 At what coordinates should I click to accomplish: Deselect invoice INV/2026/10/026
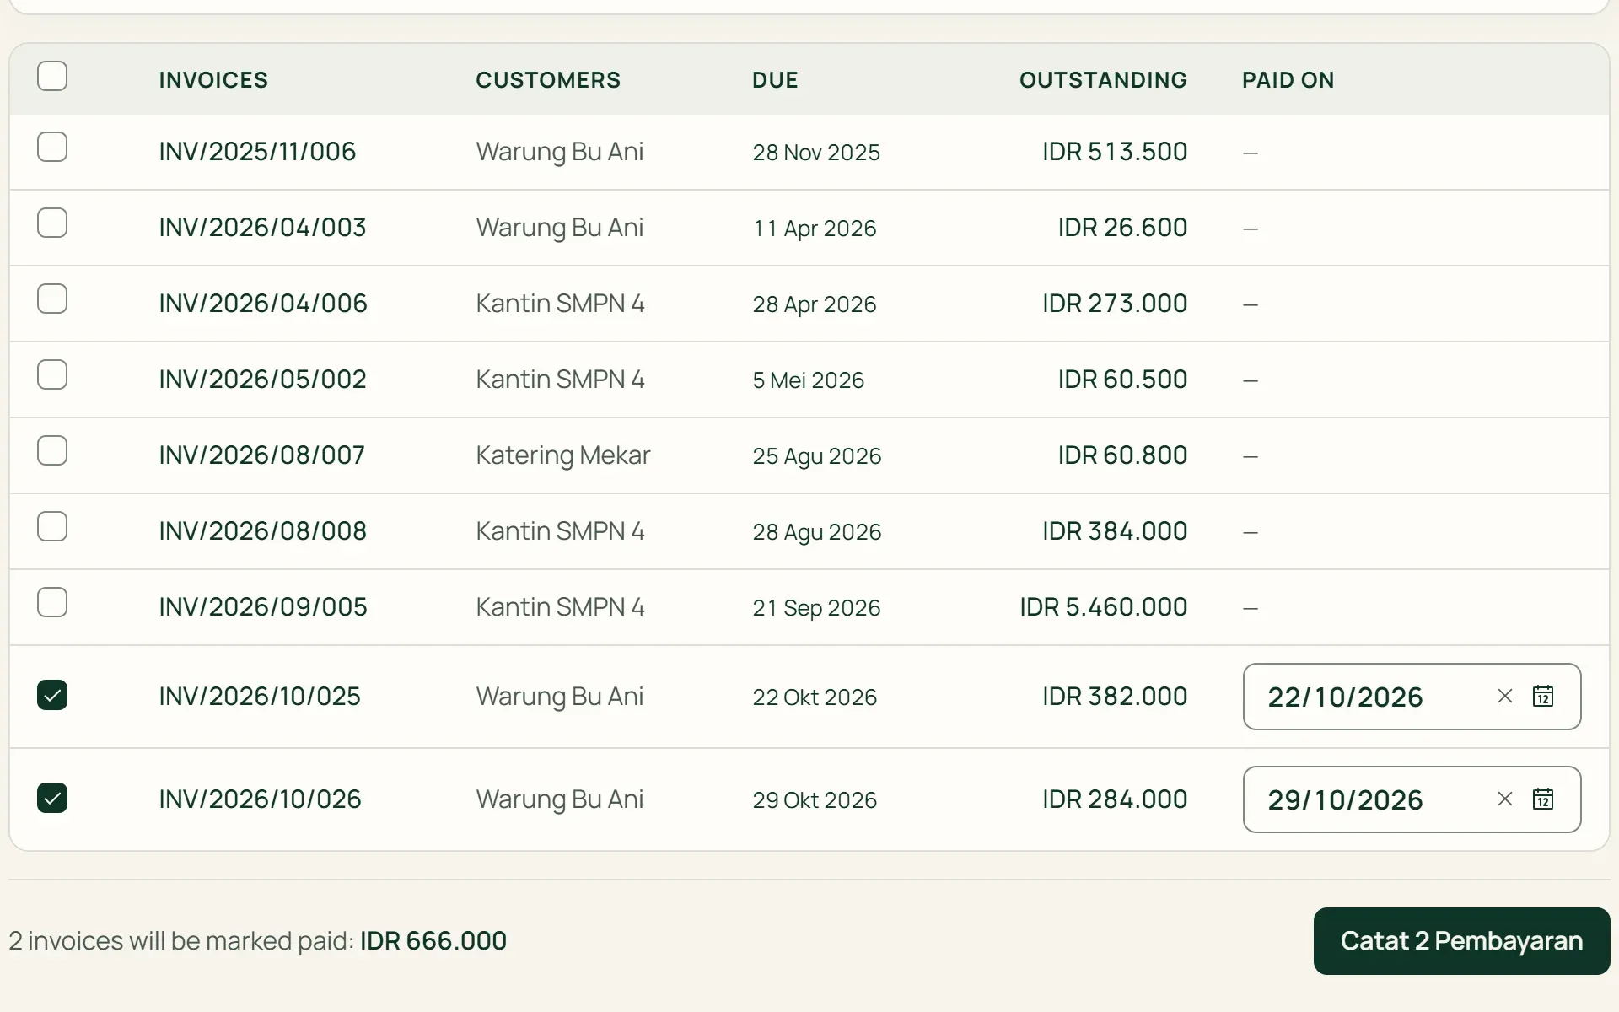(x=52, y=798)
